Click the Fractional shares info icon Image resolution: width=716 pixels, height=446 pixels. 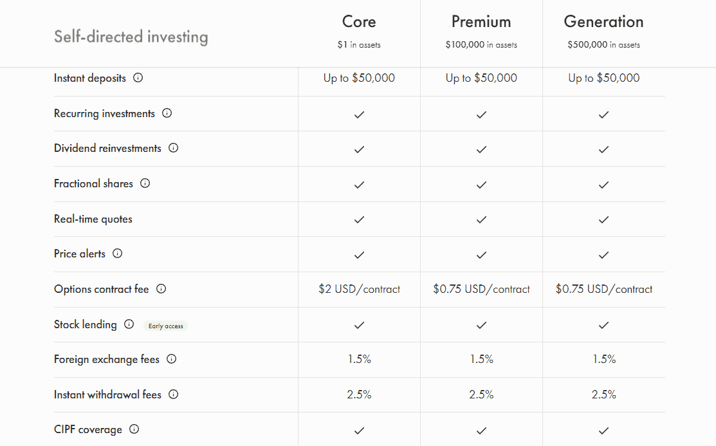145,183
